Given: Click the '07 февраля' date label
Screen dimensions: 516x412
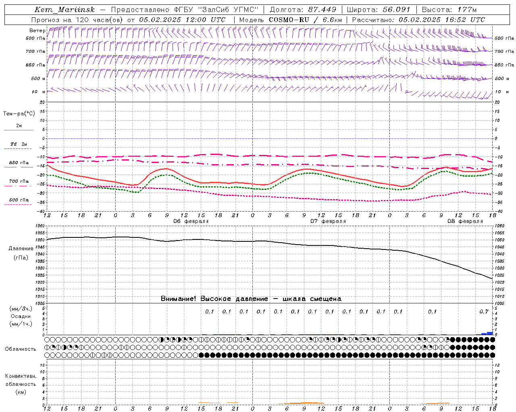Looking at the screenshot, I should click(328, 221).
